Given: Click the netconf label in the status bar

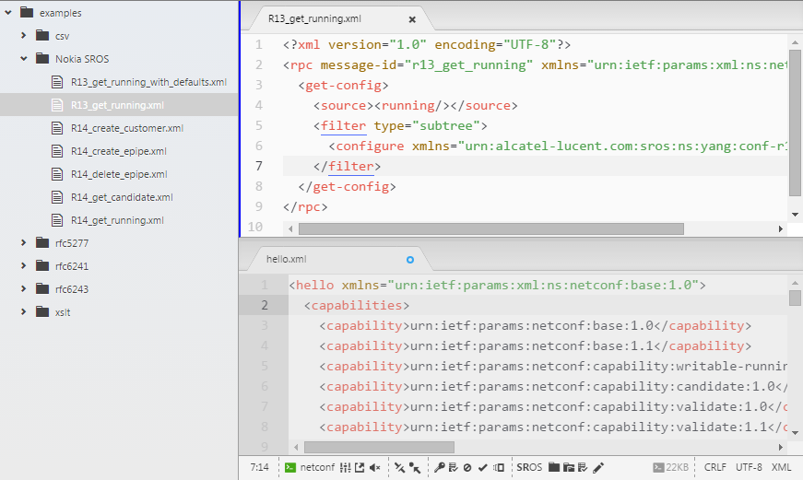Looking at the screenshot, I should 317,467.
